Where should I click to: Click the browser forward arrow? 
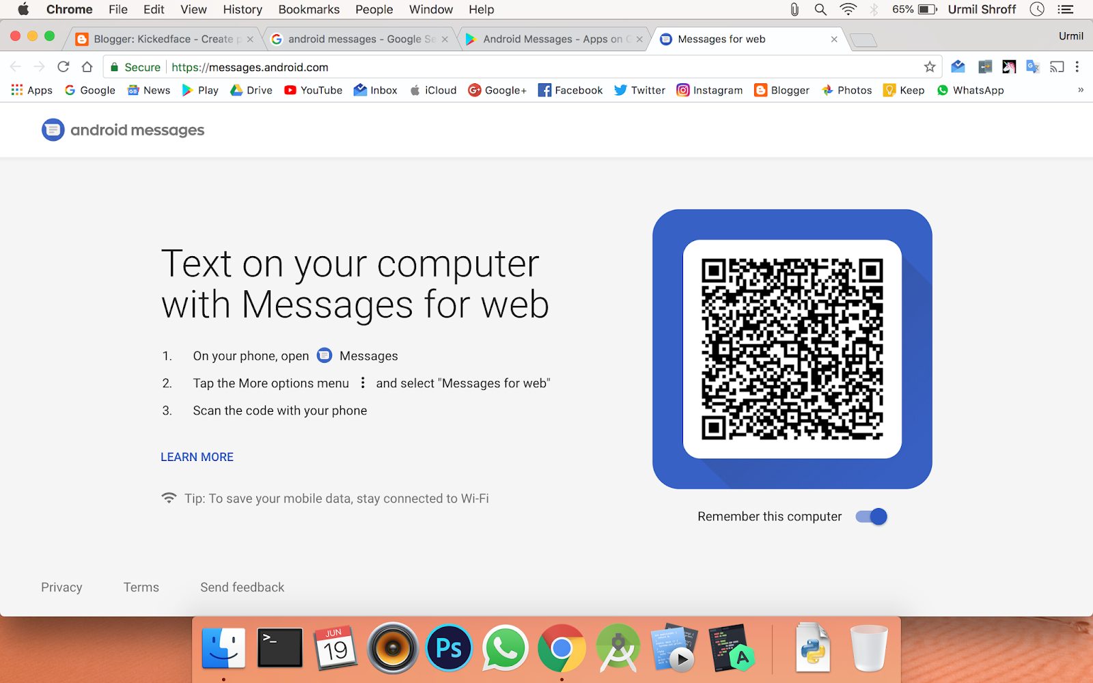[x=39, y=67]
